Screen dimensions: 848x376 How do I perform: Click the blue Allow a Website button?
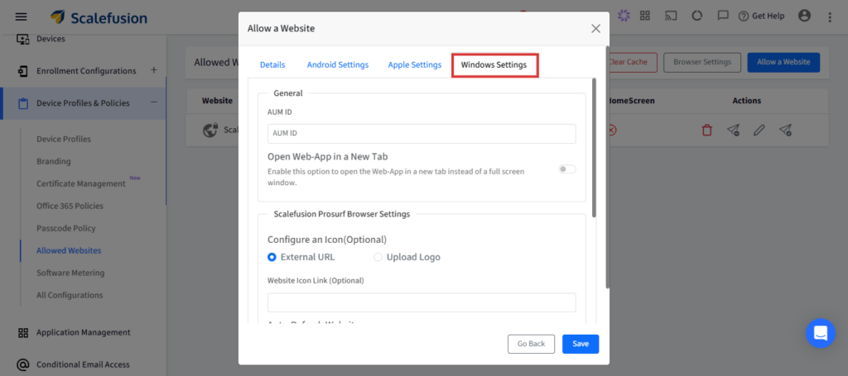click(x=783, y=62)
